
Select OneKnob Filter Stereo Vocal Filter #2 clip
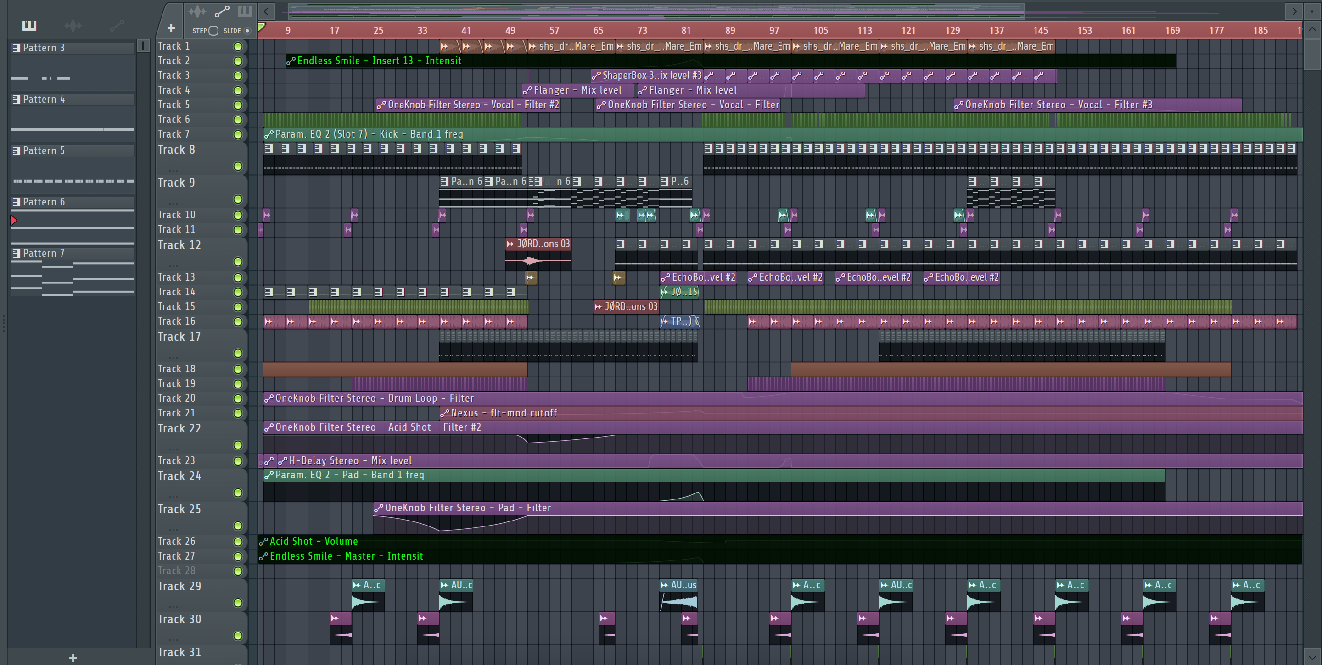[468, 105]
